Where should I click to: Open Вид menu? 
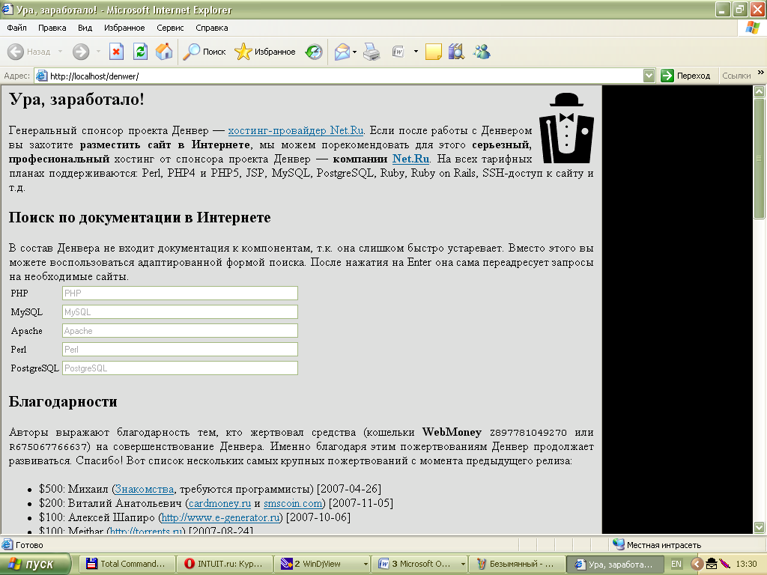(85, 28)
